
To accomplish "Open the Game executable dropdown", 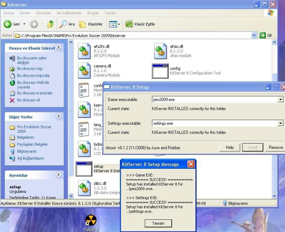I will [280, 100].
